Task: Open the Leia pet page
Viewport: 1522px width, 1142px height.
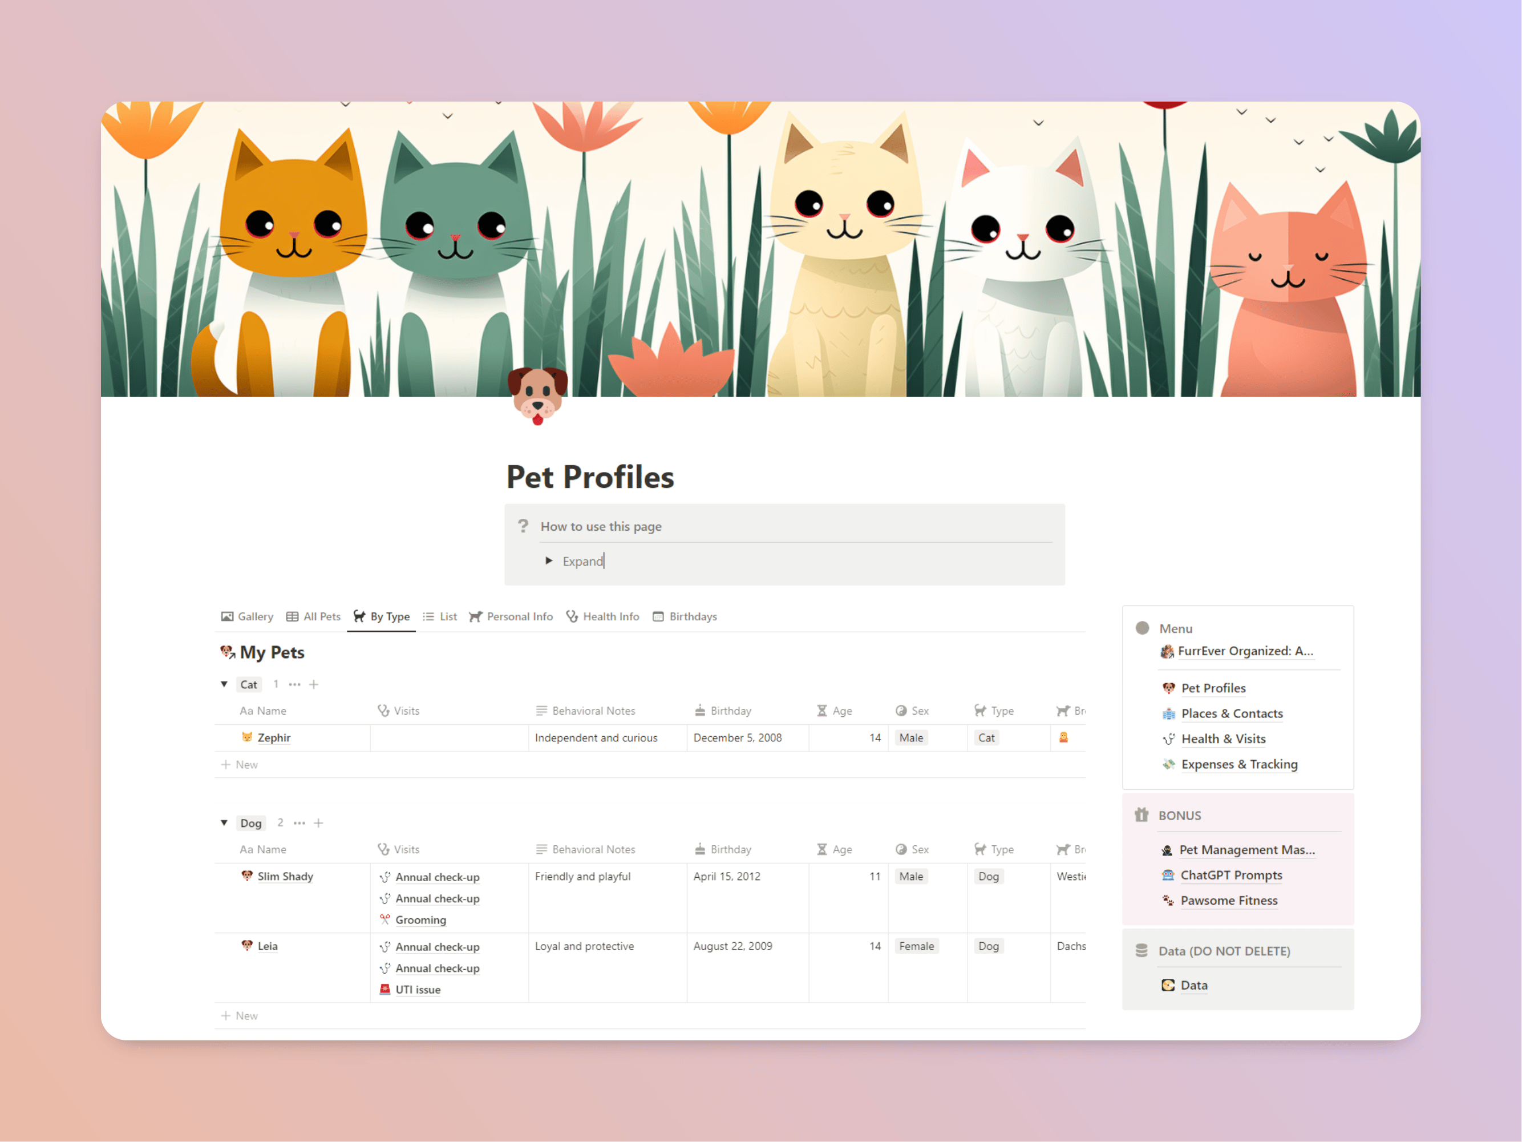Action: pyautogui.click(x=268, y=946)
